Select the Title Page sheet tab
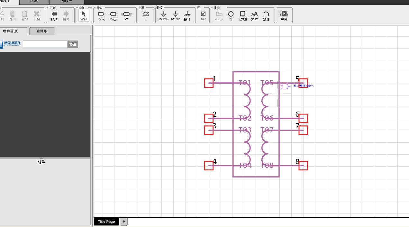 click(106, 222)
